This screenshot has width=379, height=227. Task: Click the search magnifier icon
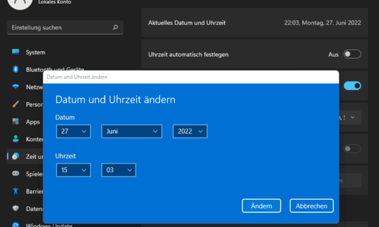tap(115, 27)
